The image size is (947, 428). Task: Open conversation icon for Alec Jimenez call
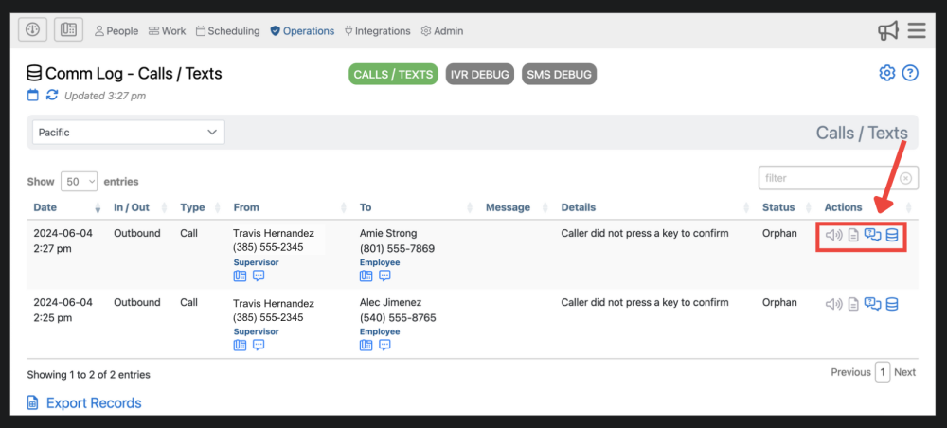873,304
